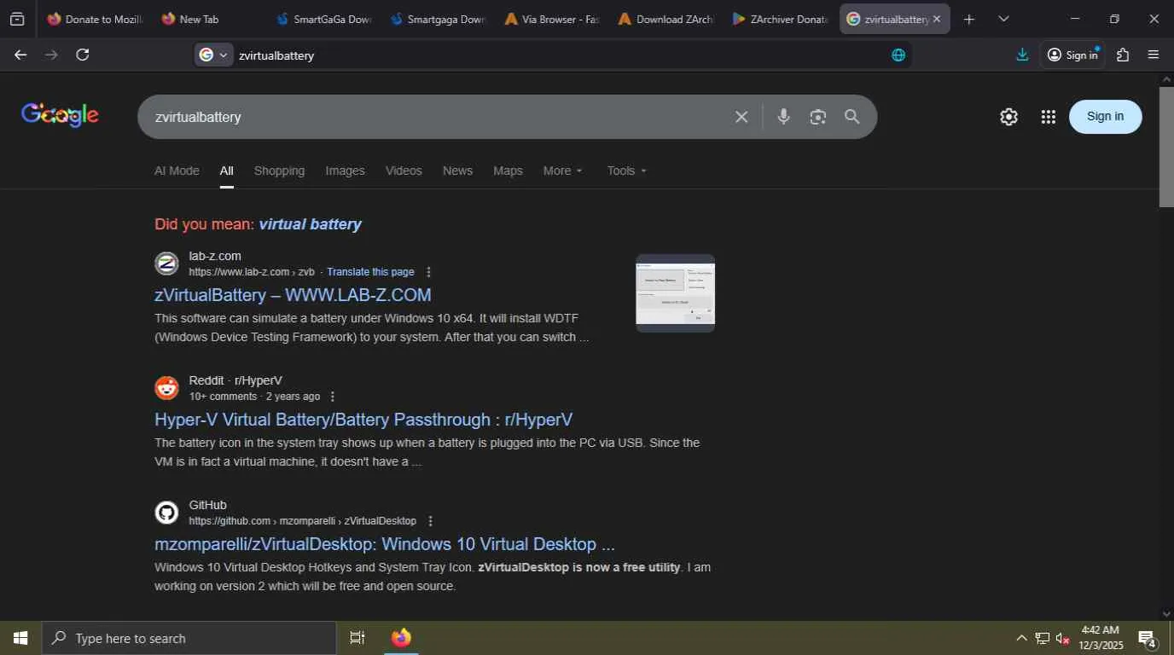Open the translate page icon in address bar
Image resolution: width=1174 pixels, height=655 pixels.
(x=898, y=55)
